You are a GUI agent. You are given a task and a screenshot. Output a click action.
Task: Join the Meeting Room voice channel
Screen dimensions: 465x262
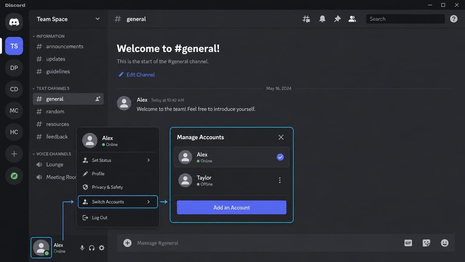54,177
